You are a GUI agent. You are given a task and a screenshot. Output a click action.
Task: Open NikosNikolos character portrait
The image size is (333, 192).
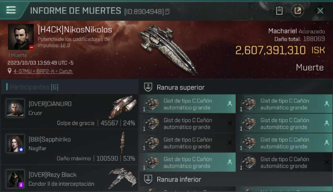(x=21, y=37)
